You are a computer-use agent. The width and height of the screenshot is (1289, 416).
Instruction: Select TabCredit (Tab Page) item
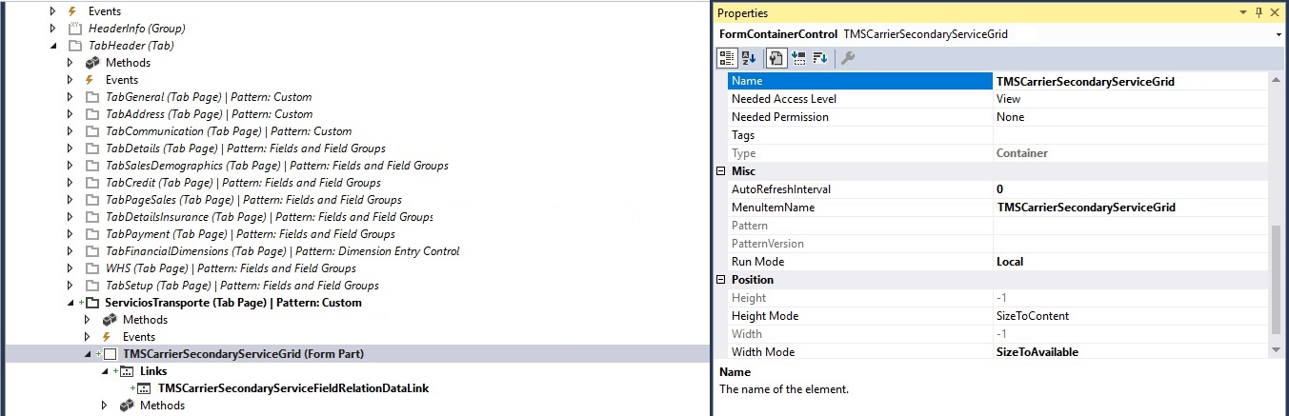[243, 183]
